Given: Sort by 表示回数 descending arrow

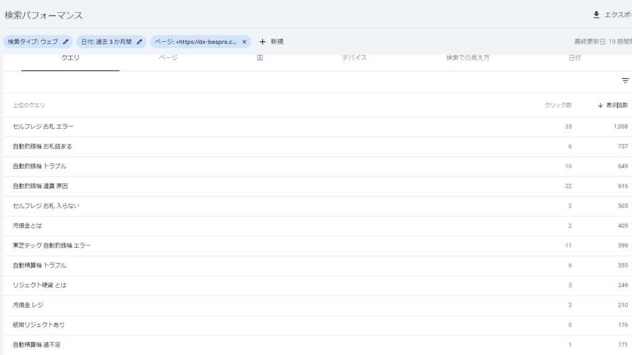Looking at the screenshot, I should click(600, 105).
